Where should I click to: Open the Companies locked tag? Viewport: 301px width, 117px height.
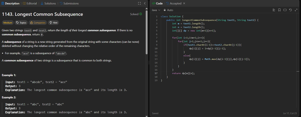pos(38,22)
